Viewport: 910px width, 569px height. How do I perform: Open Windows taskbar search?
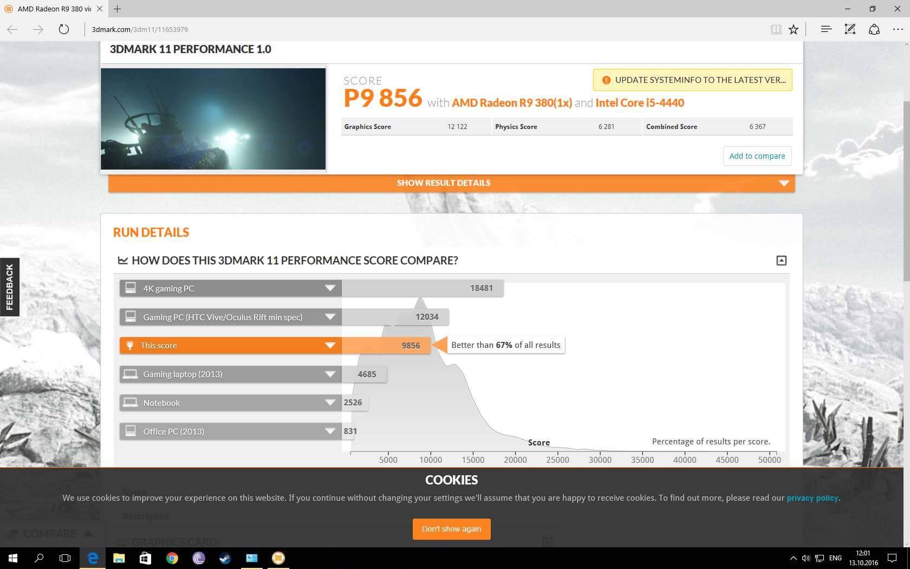(x=39, y=558)
